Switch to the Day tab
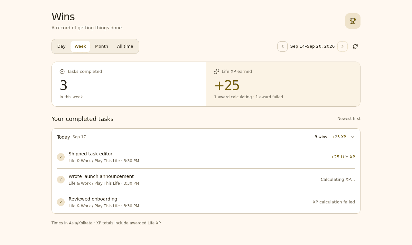 click(61, 46)
